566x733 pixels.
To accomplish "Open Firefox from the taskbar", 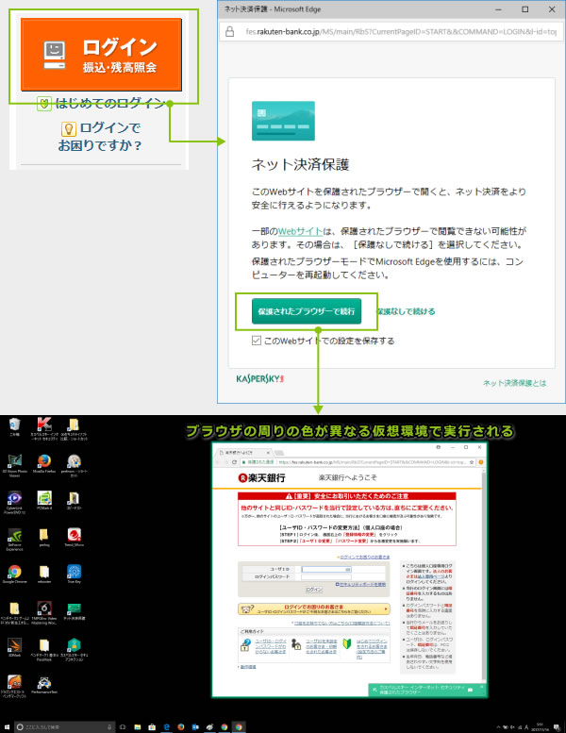I will [181, 727].
